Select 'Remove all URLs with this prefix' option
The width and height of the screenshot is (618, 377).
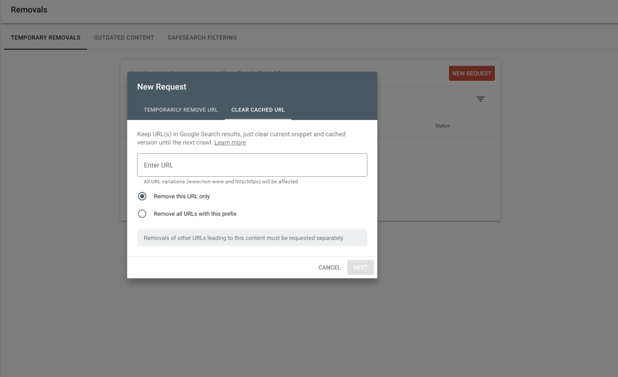coord(142,214)
